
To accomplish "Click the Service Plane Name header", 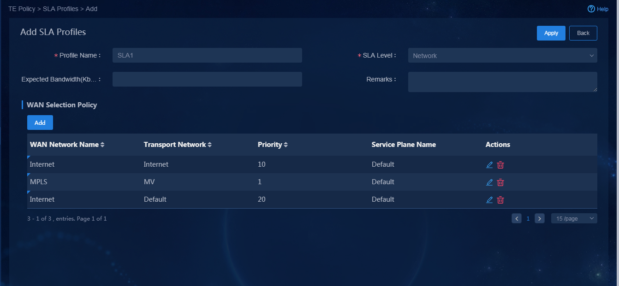I will tap(404, 145).
